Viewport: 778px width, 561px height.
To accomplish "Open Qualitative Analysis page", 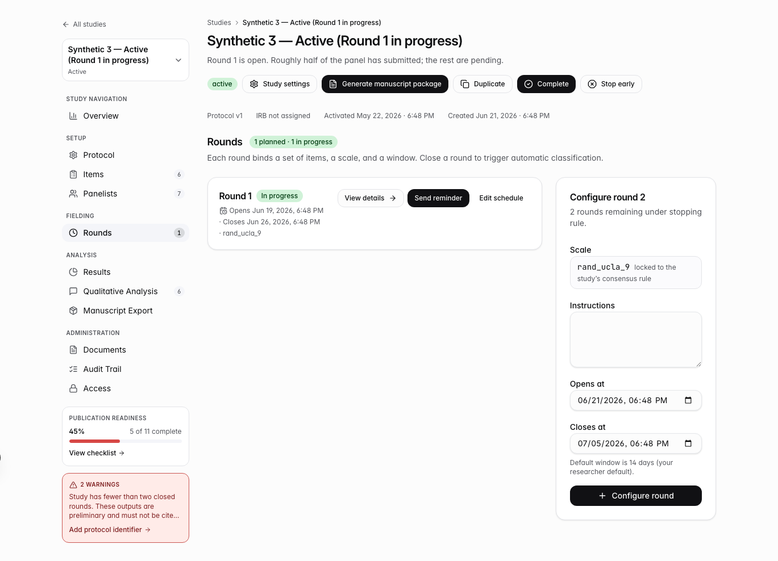I will 126,291.
